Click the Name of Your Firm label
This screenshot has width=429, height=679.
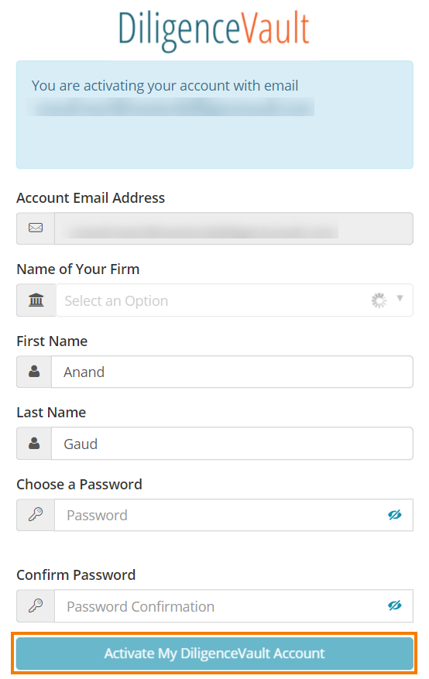[78, 269]
